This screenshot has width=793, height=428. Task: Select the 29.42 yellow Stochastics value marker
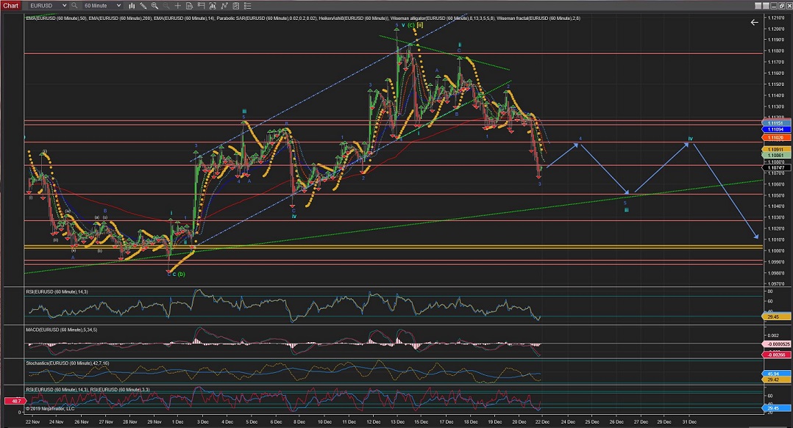pyautogui.click(x=776, y=380)
